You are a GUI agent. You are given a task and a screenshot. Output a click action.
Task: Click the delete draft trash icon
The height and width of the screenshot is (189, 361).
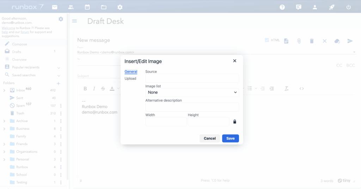pyautogui.click(x=312, y=41)
